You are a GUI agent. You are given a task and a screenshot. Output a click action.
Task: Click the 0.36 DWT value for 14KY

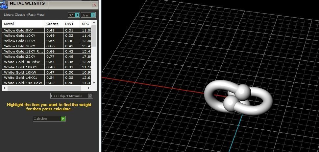pyautogui.click(x=69, y=41)
